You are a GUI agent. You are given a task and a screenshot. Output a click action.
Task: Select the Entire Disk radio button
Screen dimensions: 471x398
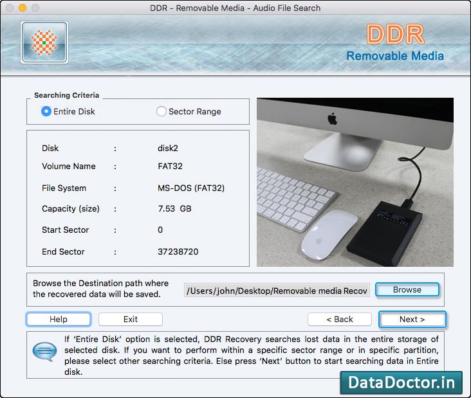(x=46, y=111)
